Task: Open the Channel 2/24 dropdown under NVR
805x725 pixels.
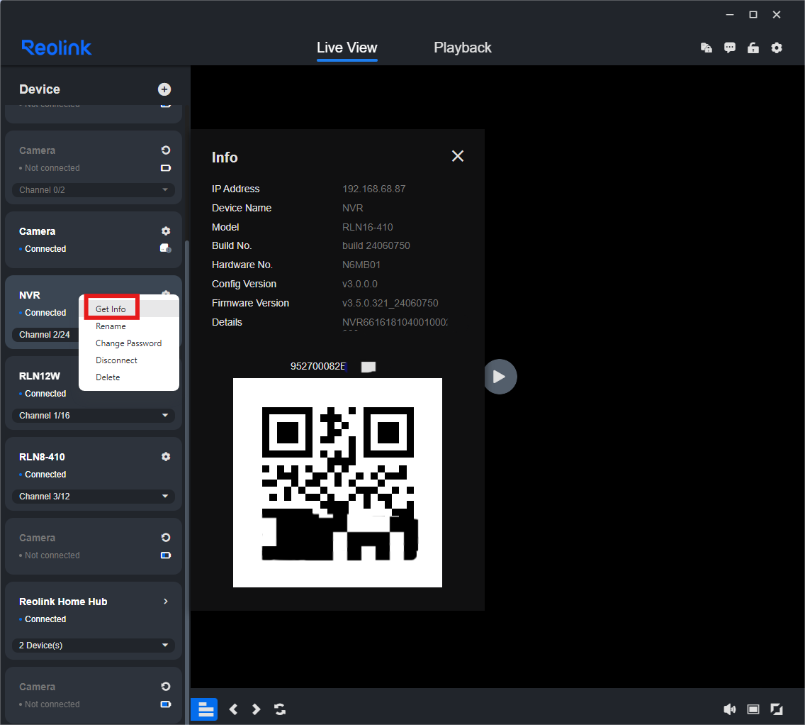Action: coord(45,335)
